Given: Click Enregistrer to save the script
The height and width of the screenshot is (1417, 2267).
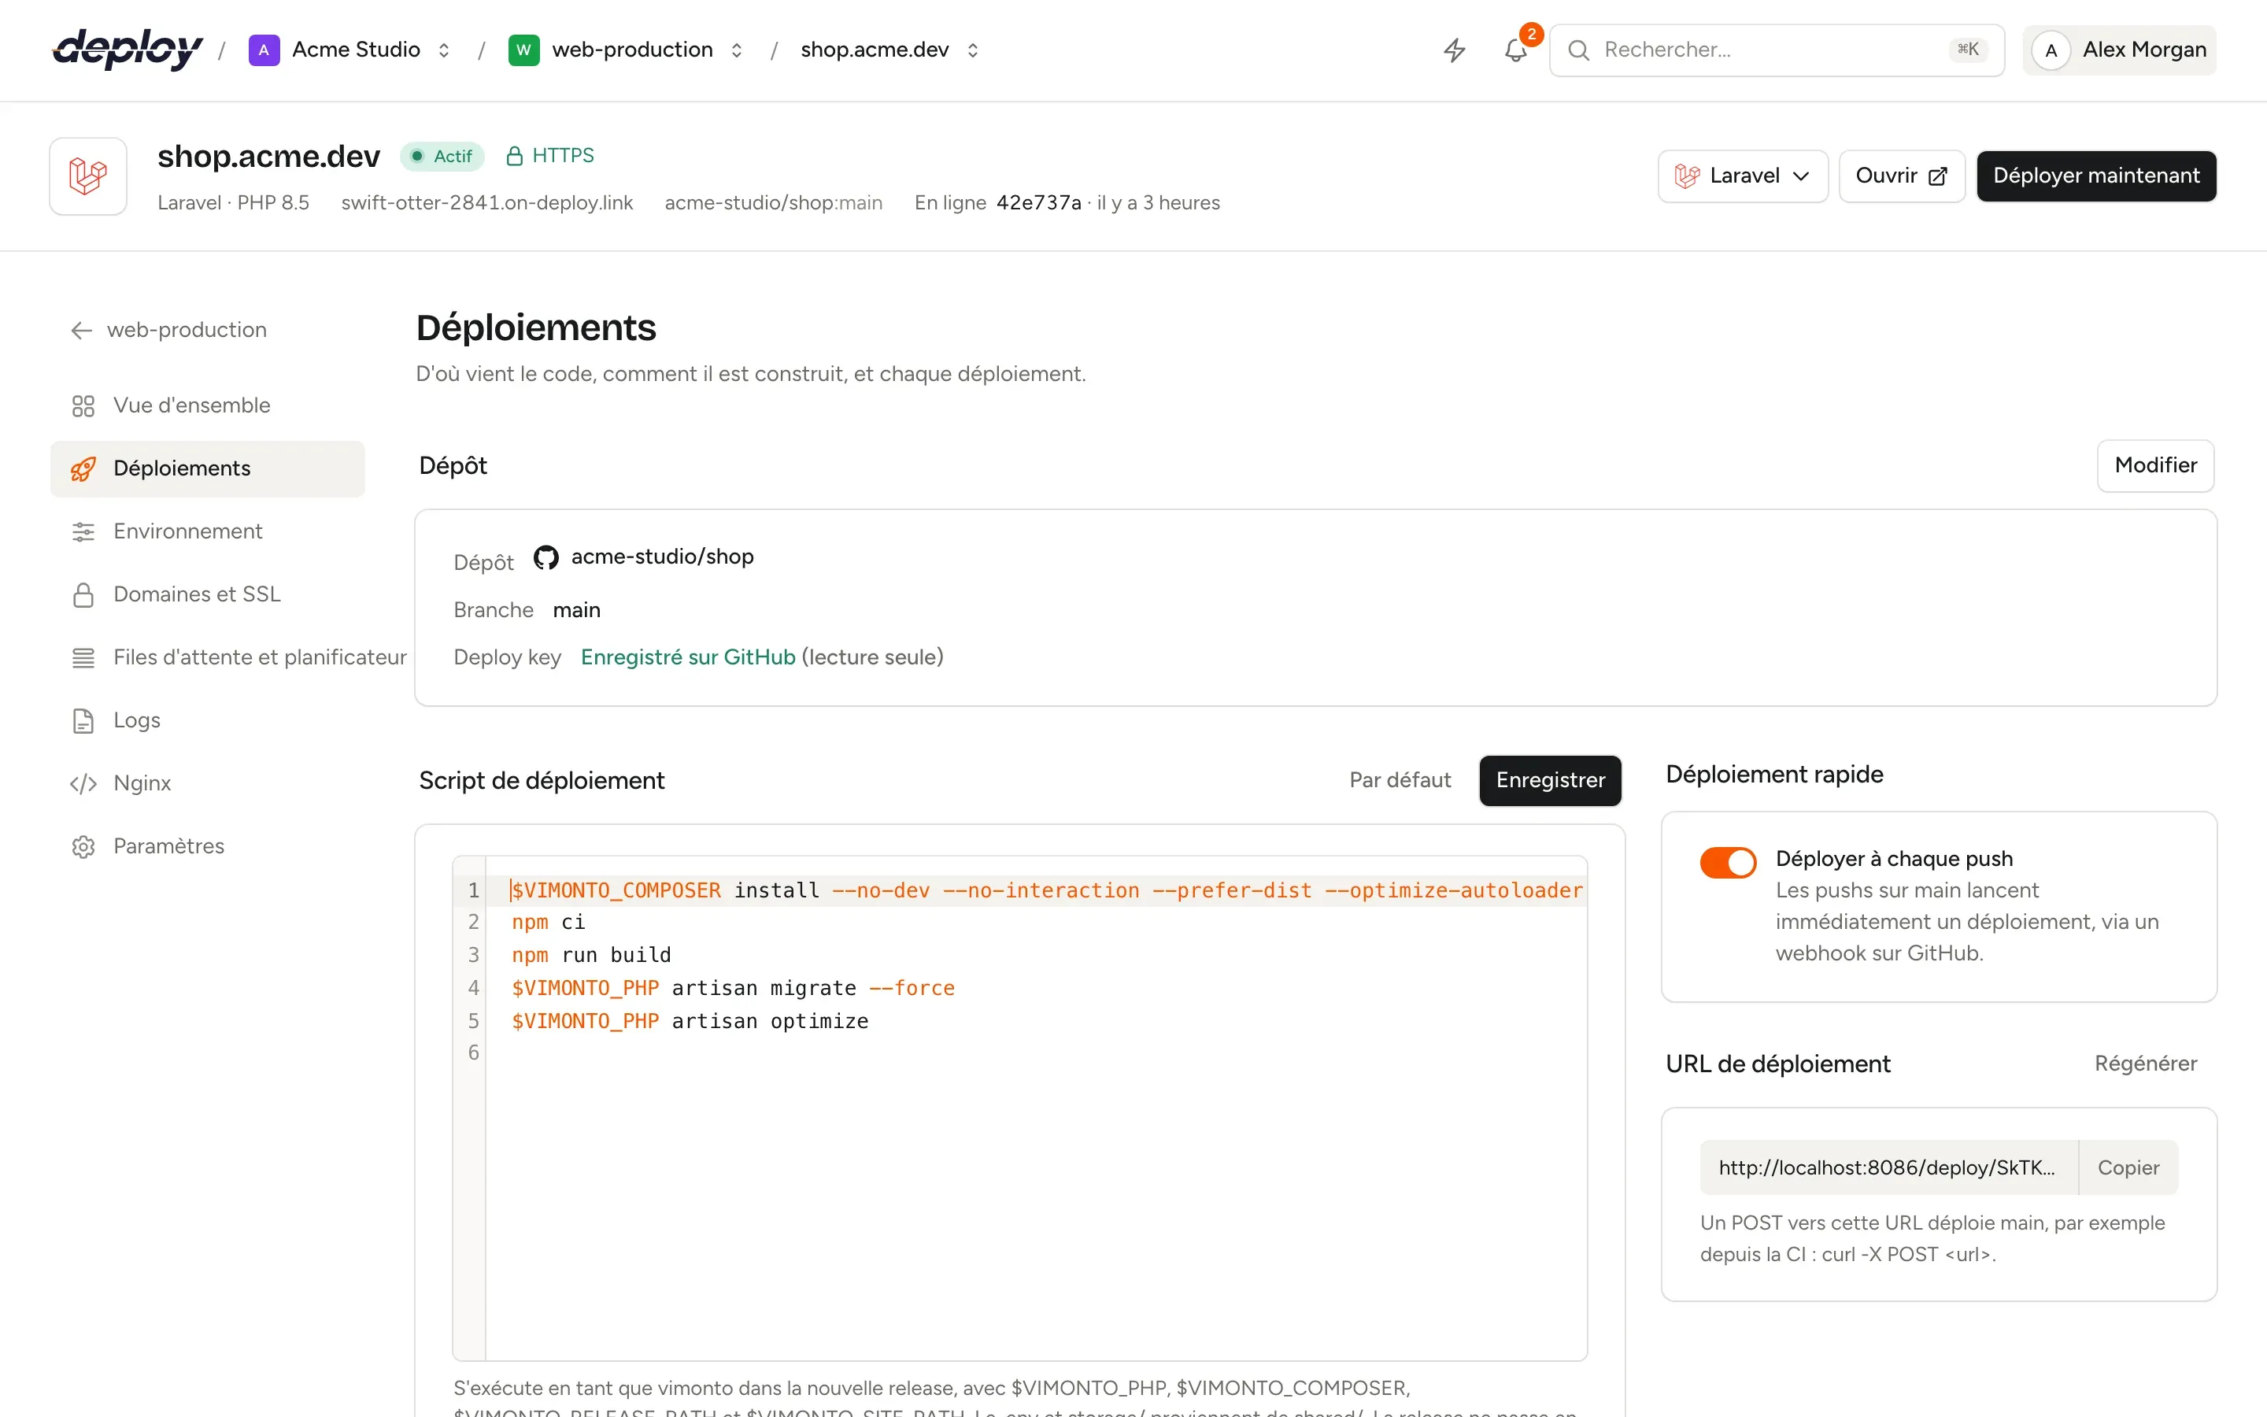Looking at the screenshot, I should [1551, 781].
